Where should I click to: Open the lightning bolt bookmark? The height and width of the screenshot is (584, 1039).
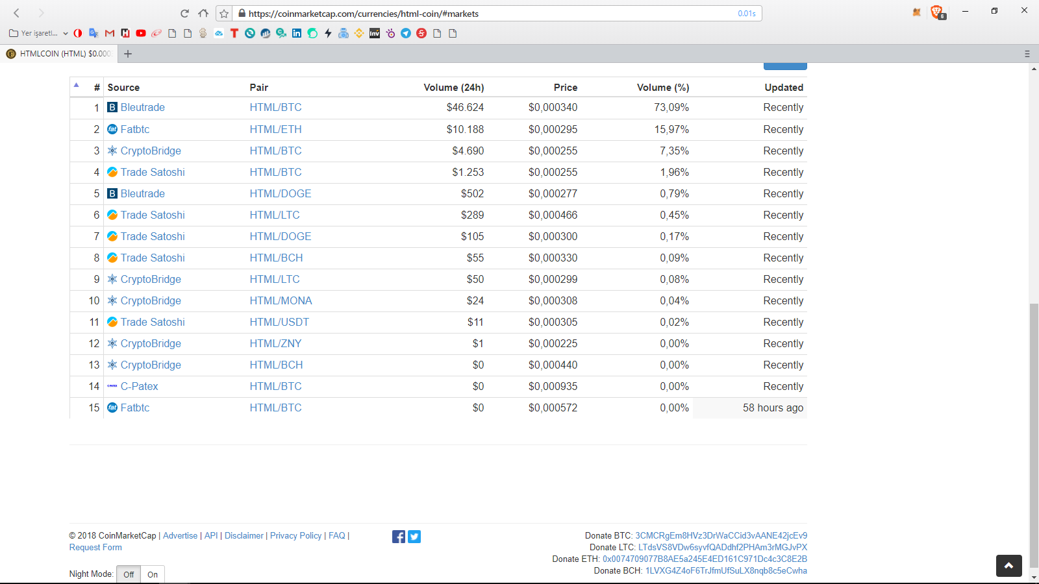tap(328, 33)
